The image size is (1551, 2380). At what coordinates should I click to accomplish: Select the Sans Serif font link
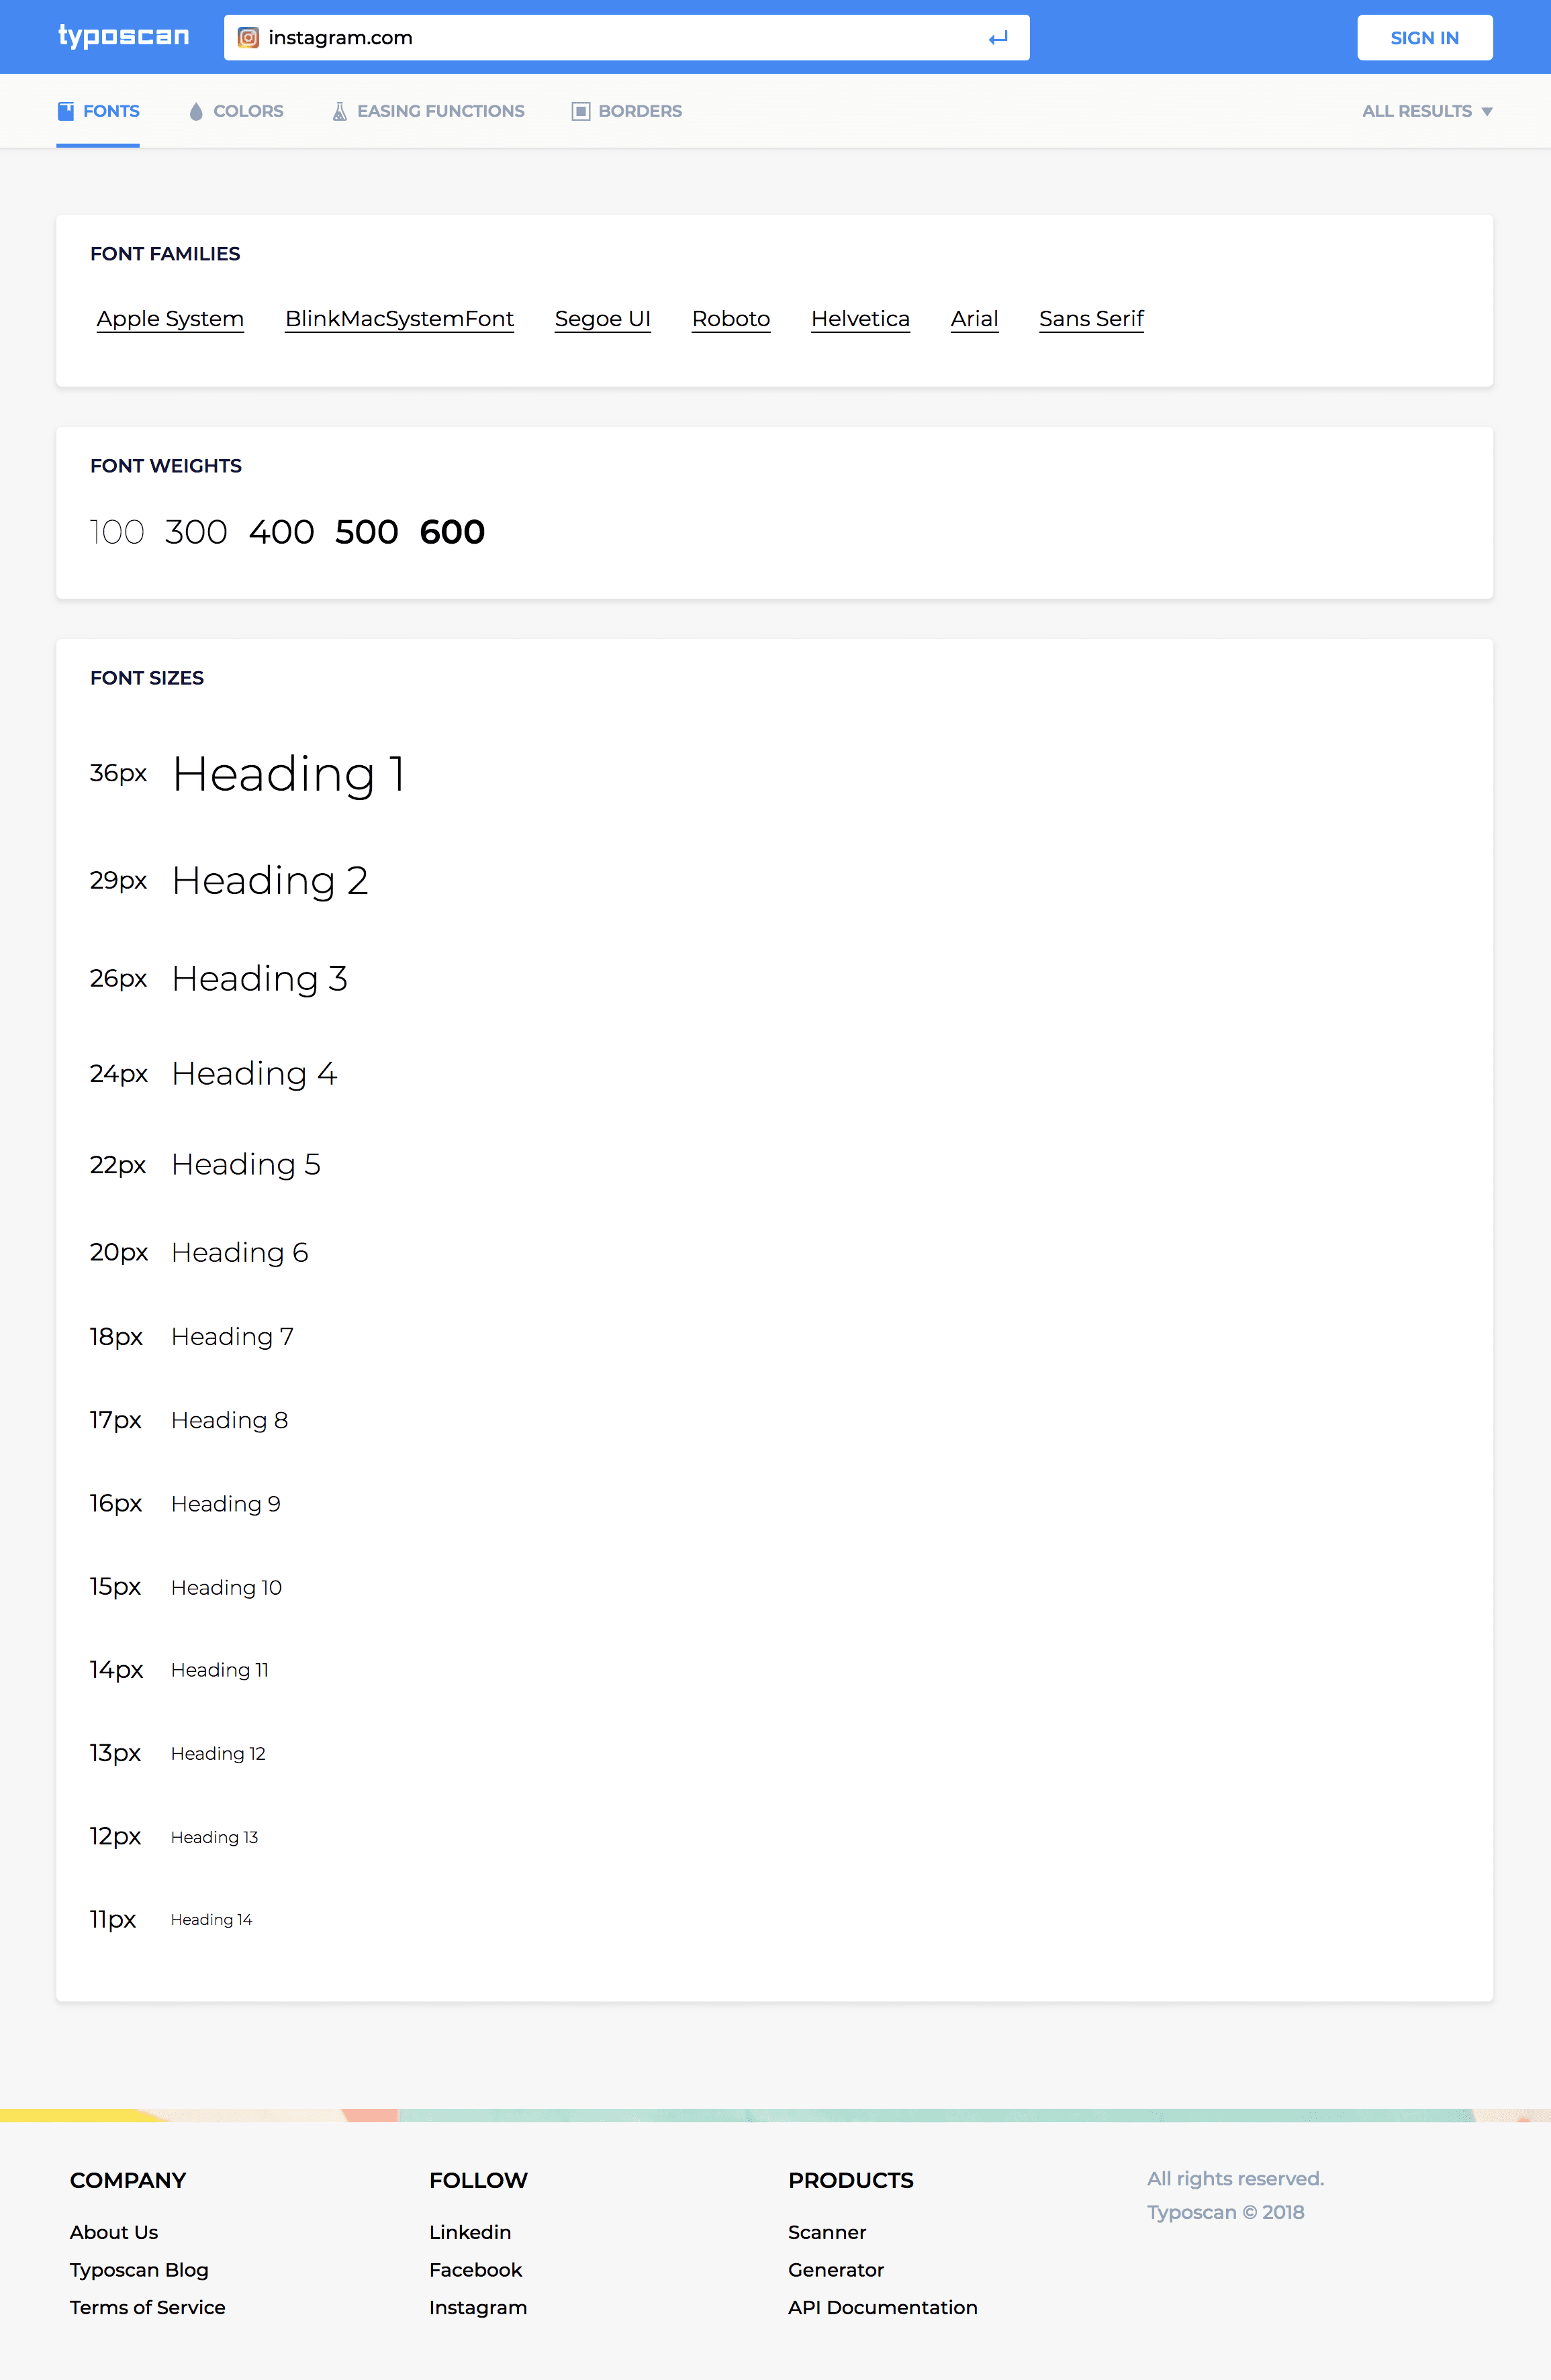coord(1090,319)
